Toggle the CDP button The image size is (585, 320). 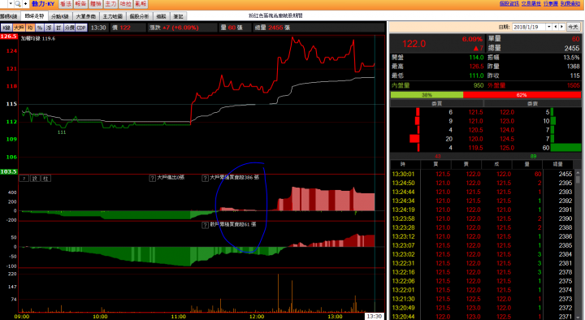(x=81, y=28)
